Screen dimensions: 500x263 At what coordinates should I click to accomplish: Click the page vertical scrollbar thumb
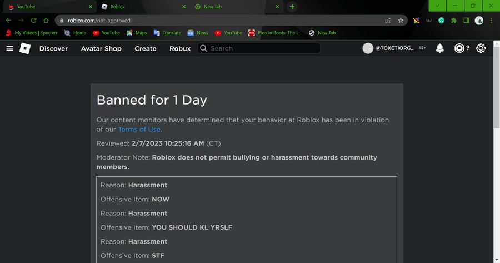(x=497, y=87)
